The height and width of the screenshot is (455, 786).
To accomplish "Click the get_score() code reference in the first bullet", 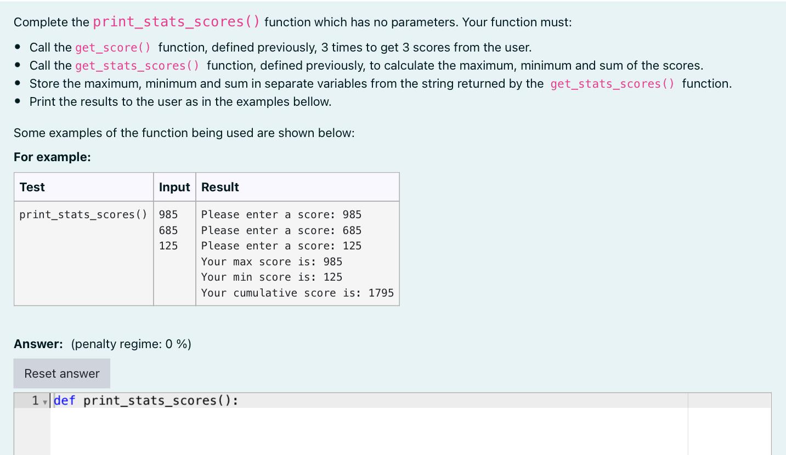I will (x=112, y=48).
